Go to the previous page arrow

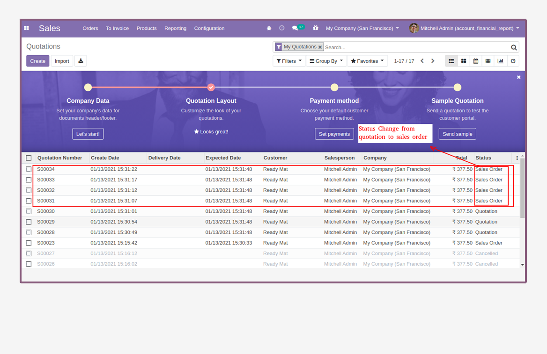click(422, 61)
